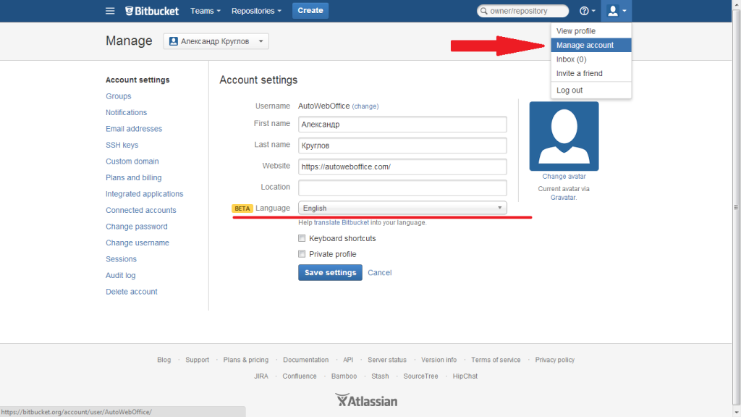741x417 pixels.
Task: Expand the Teams dropdown
Action: pos(205,11)
